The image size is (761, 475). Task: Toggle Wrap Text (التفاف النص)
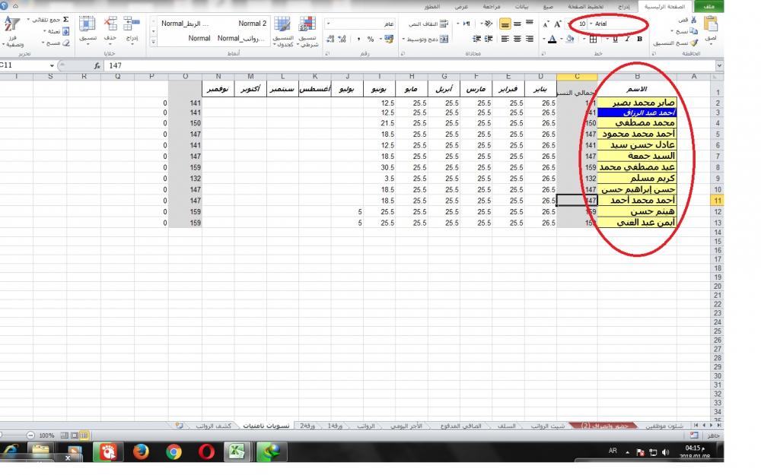(428, 24)
